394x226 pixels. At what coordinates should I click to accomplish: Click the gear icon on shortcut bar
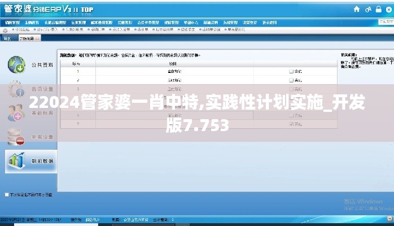tap(5, 30)
